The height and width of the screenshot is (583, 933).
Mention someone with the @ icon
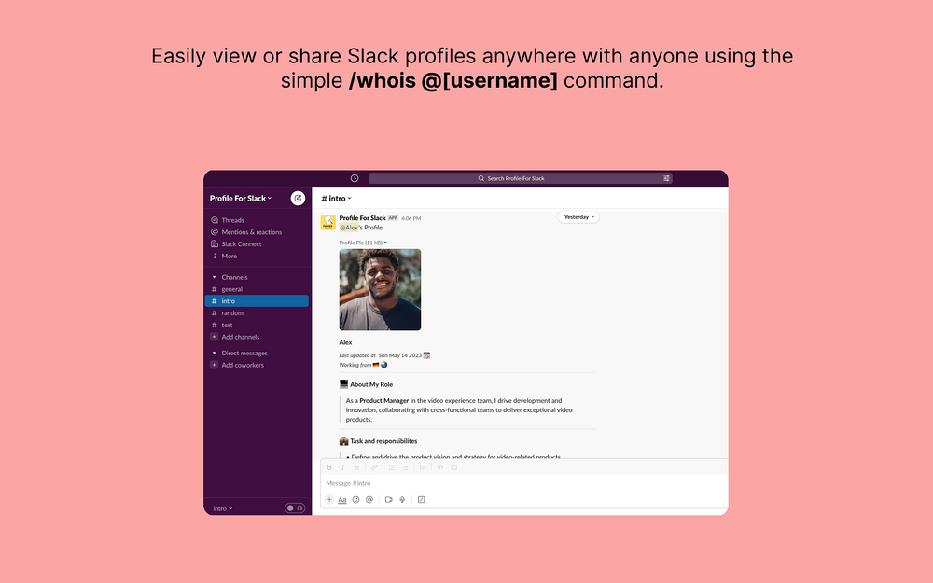[x=369, y=500]
